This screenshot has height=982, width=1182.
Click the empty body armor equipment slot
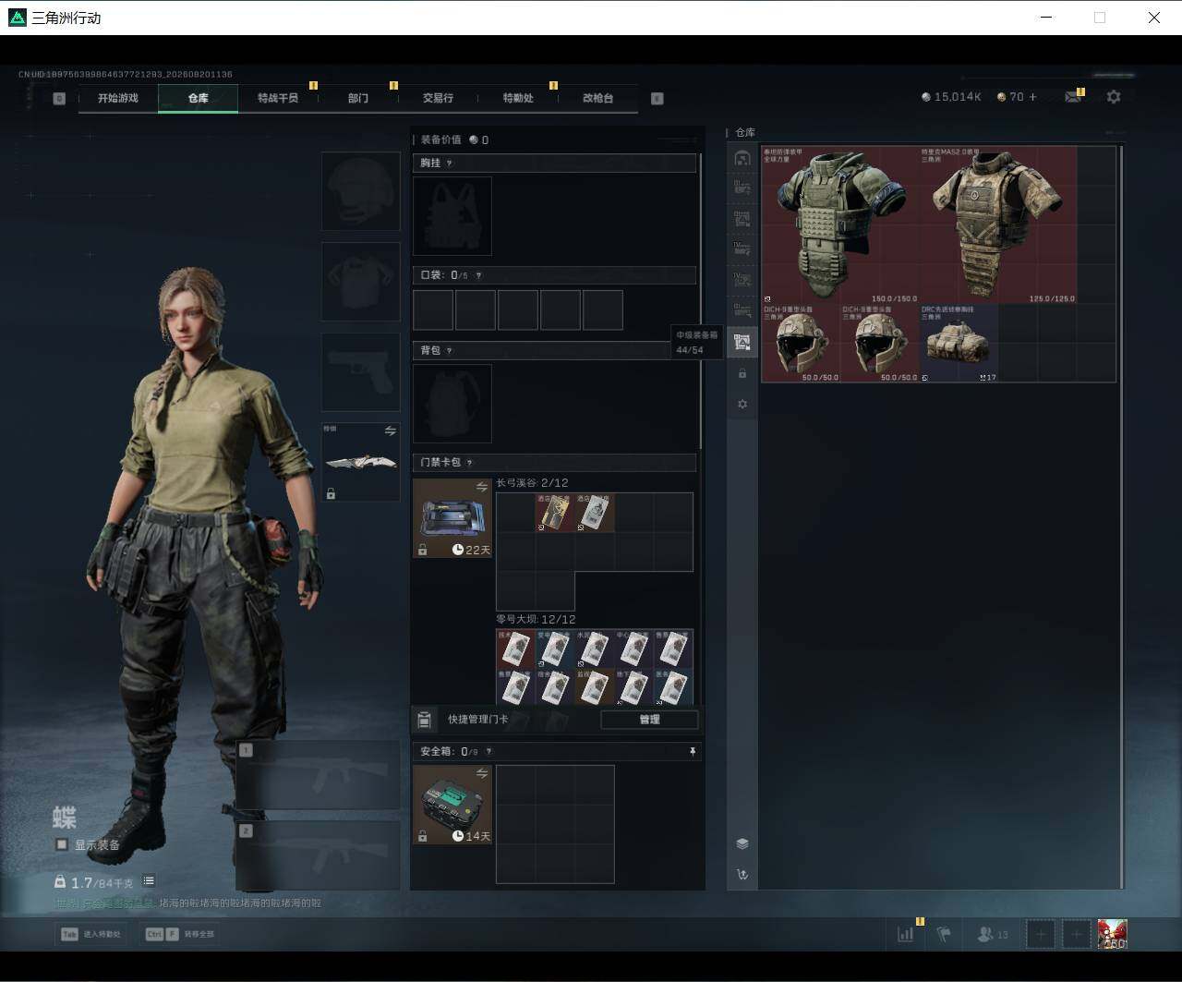(x=360, y=282)
